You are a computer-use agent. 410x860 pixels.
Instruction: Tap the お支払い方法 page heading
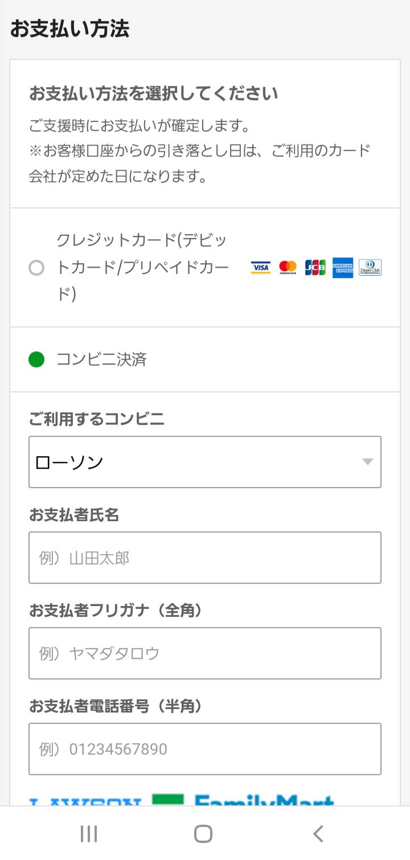click(69, 28)
